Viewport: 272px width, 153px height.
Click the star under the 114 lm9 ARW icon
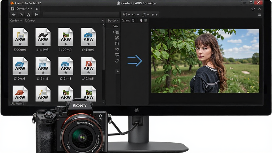coord(43,44)
